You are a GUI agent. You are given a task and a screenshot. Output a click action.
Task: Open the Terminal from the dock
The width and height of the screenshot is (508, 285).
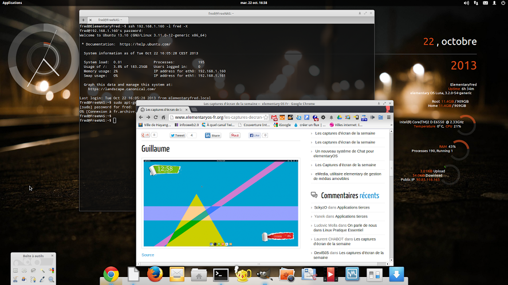(221, 275)
